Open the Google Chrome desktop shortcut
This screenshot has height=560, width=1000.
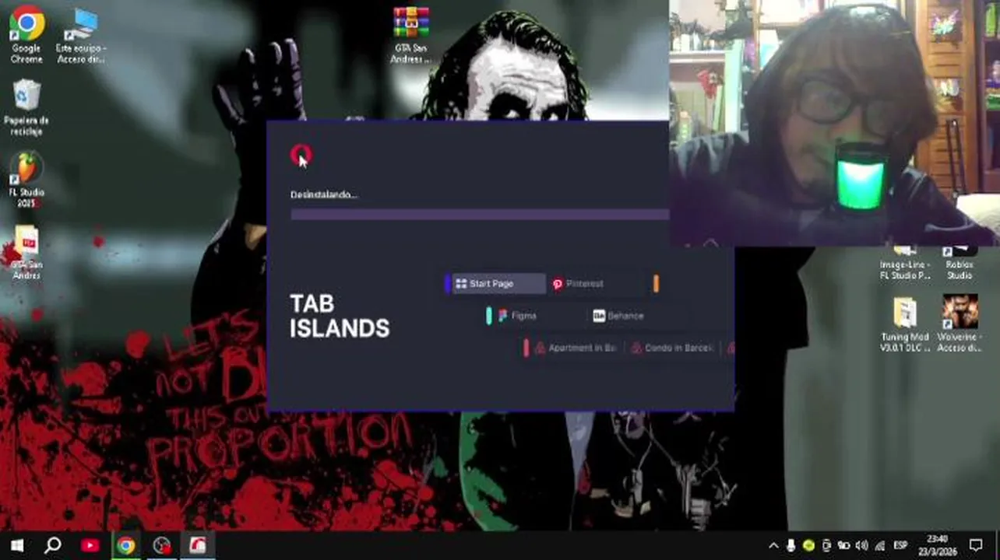(26, 34)
